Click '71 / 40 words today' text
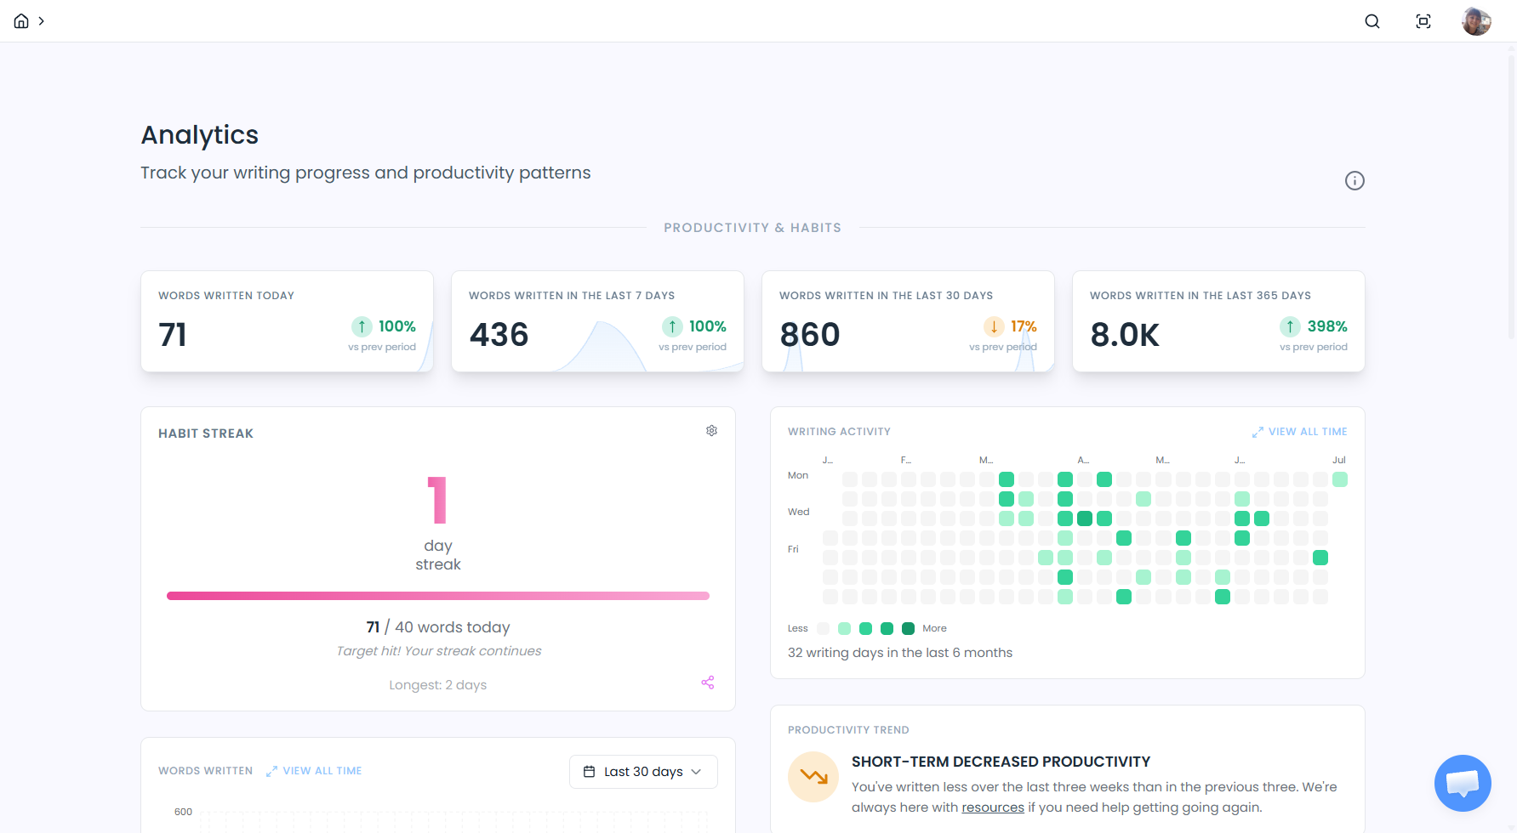This screenshot has height=833, width=1517. tap(438, 627)
